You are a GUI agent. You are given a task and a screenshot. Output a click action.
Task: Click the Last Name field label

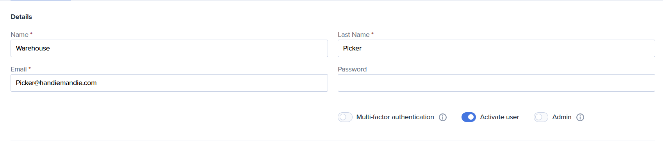354,35
